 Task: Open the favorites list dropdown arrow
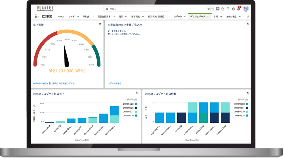[x=212, y=9]
